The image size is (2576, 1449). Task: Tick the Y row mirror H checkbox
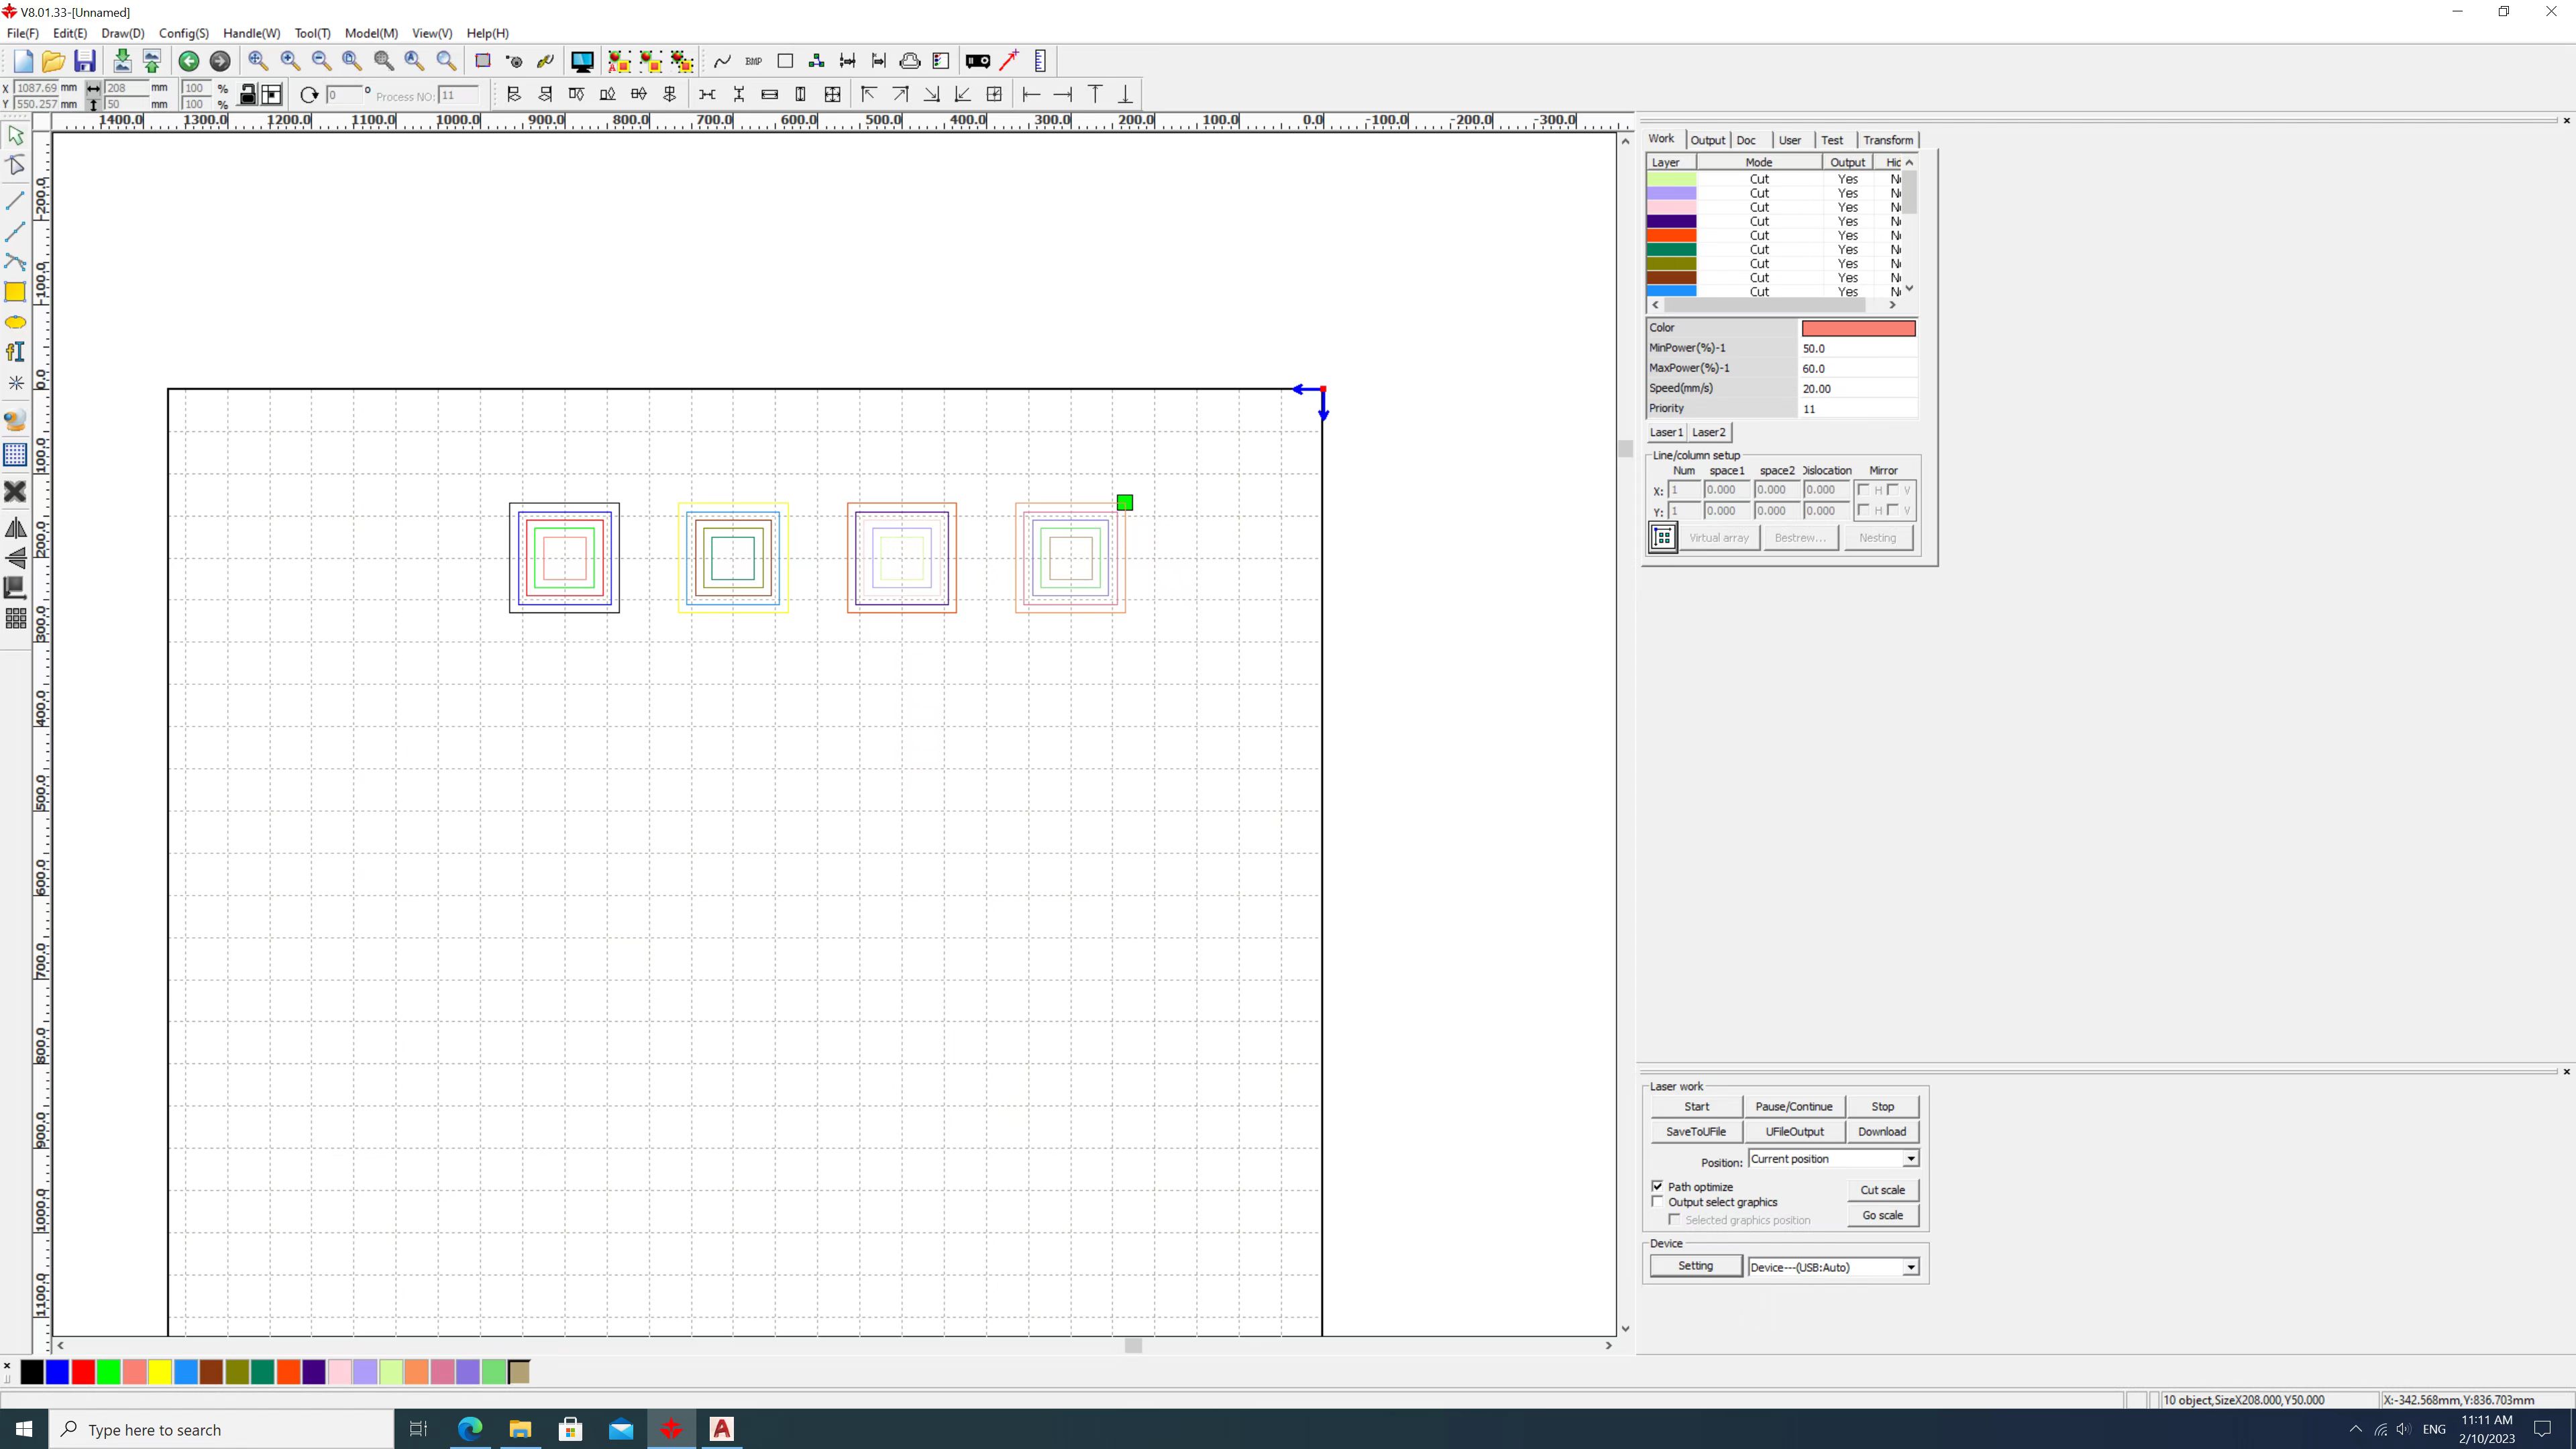[x=1863, y=511]
